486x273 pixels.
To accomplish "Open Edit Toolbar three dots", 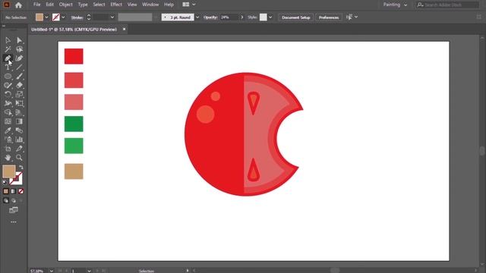I will pyautogui.click(x=14, y=222).
